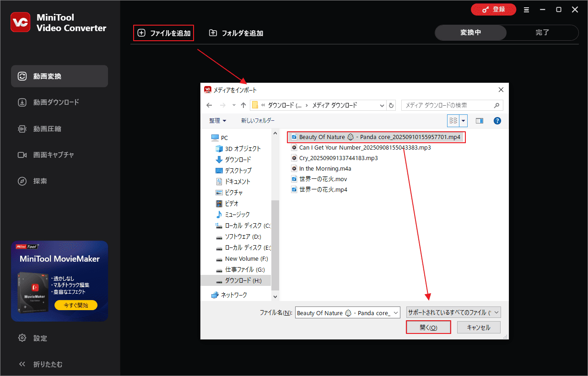Open recent locations dropdown arrow
The image size is (588, 376).
coord(234,105)
